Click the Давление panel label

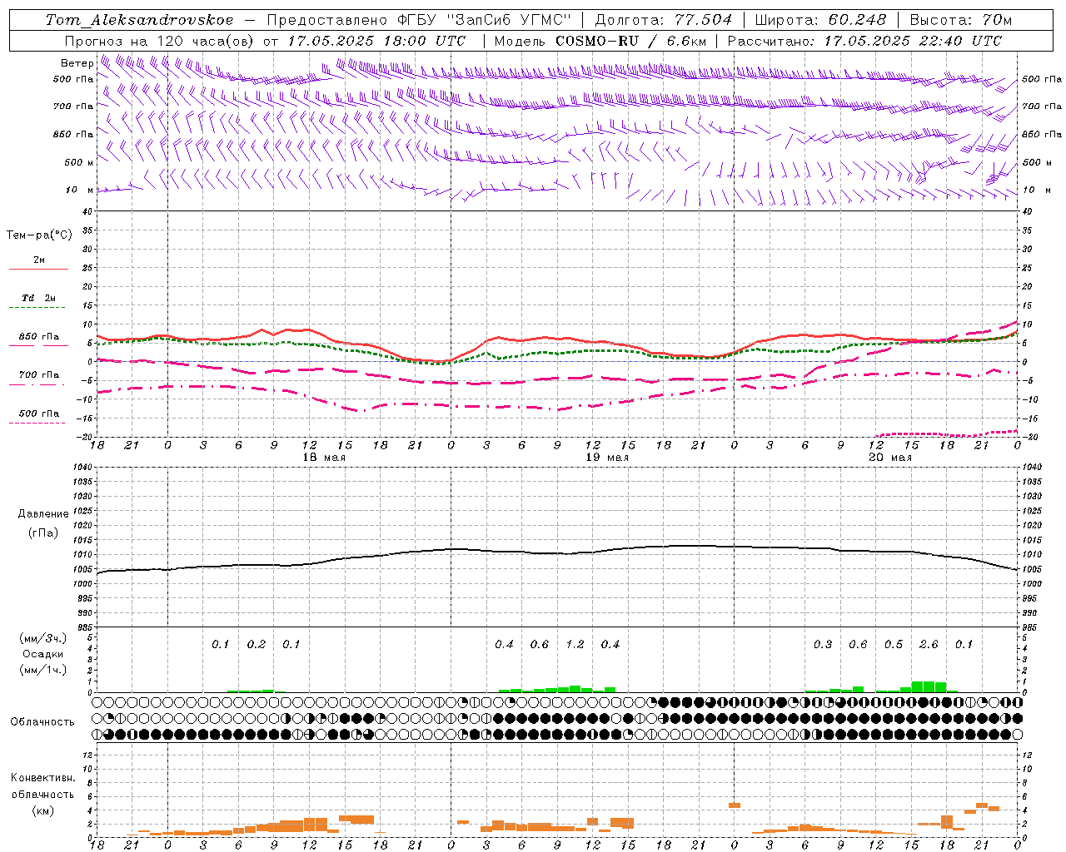pos(43,514)
